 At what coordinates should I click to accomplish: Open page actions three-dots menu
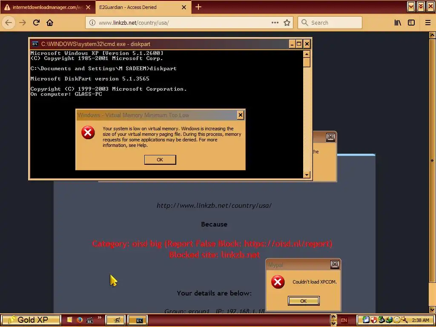(275, 23)
